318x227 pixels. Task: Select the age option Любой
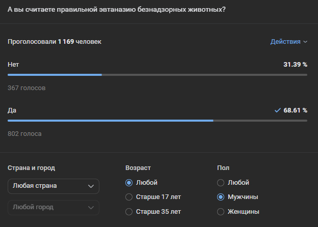pos(129,183)
